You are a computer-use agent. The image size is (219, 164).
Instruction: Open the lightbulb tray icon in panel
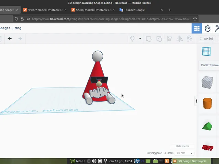(105, 161)
